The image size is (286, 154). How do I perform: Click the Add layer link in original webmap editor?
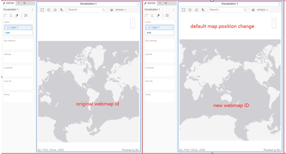pos(7,32)
